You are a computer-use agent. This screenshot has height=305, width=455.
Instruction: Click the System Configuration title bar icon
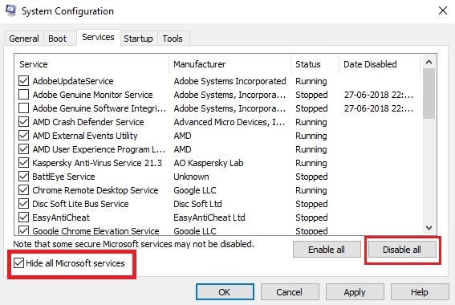(11, 10)
